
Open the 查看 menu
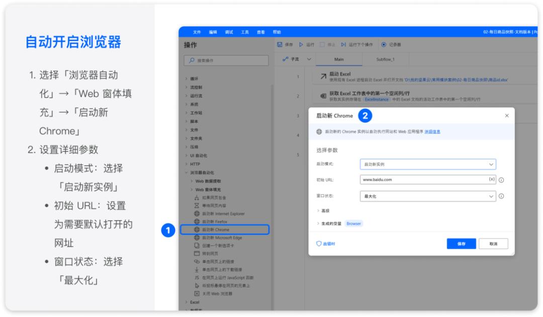click(x=261, y=32)
